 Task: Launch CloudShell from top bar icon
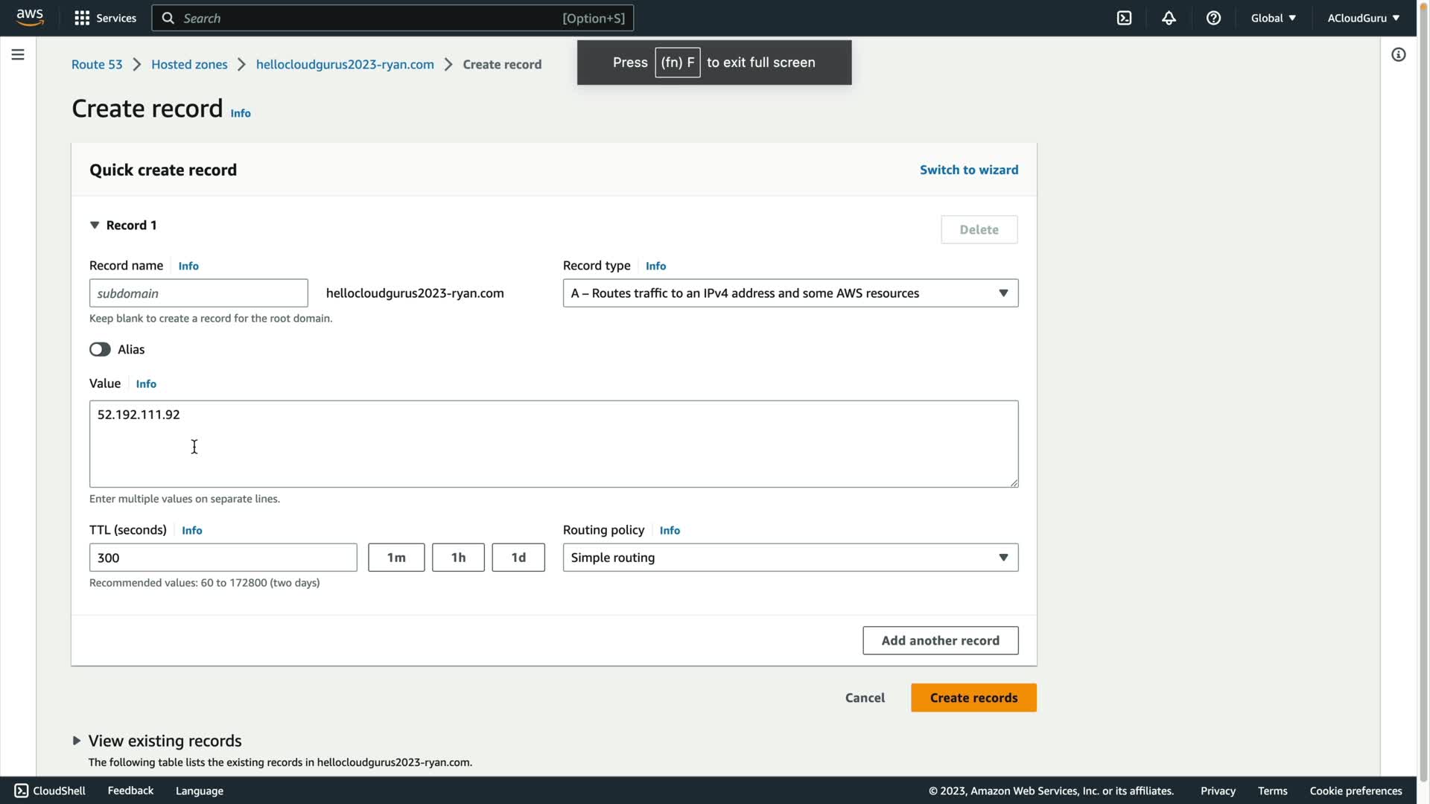point(1124,18)
